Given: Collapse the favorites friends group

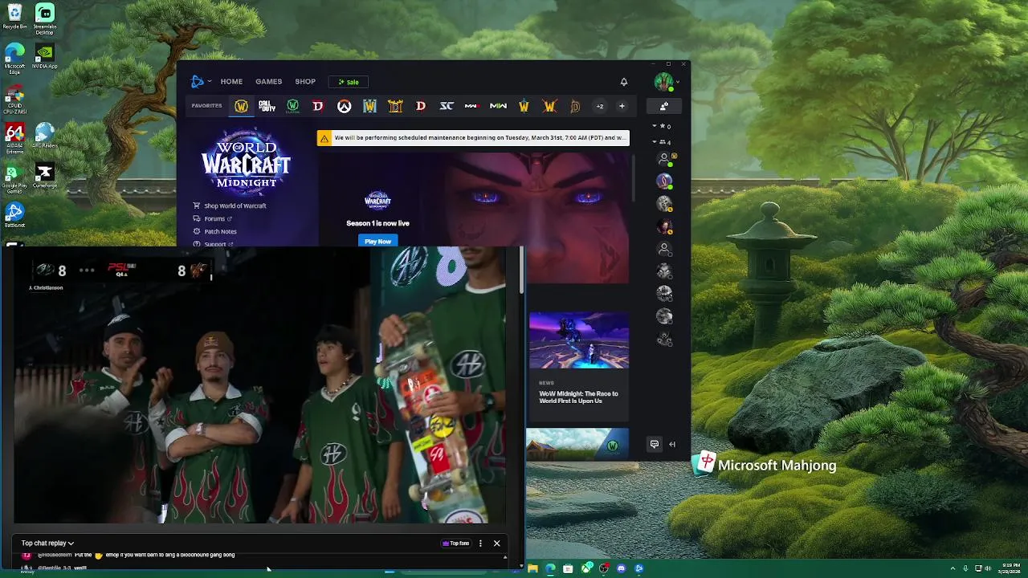Looking at the screenshot, I should pos(662,126).
